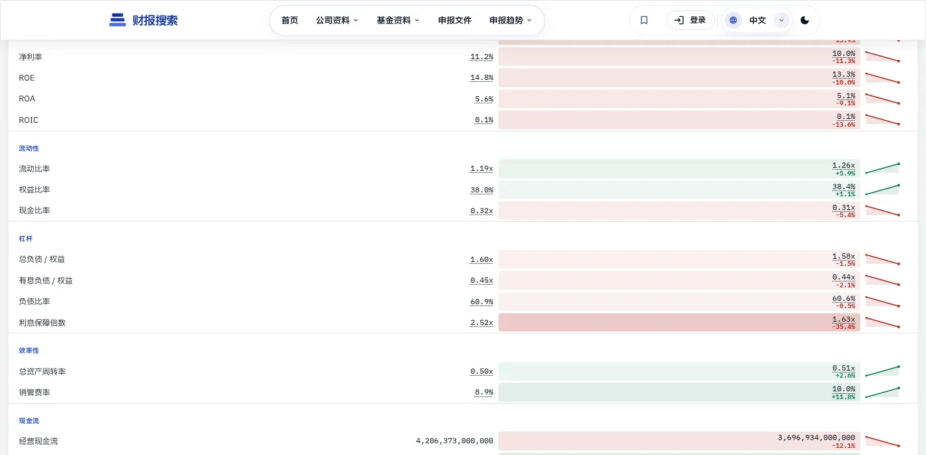Click the bookmark icon in header
The width and height of the screenshot is (926, 455).
(644, 20)
